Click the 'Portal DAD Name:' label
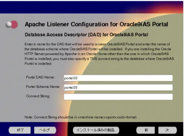185x136 pixels. (x=40, y=77)
